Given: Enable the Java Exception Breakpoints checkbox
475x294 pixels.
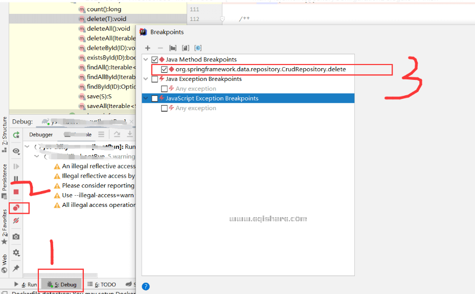Looking at the screenshot, I should [155, 79].
